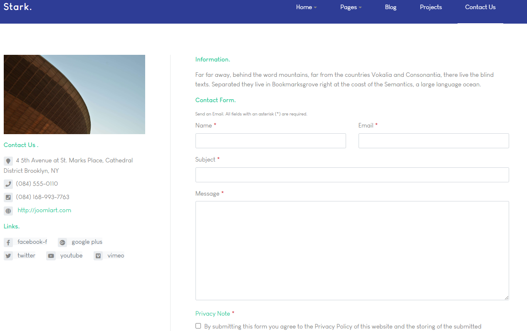This screenshot has width=527, height=331.
Task: Expand the Home menu dropdown arrow
Action: click(x=315, y=7)
